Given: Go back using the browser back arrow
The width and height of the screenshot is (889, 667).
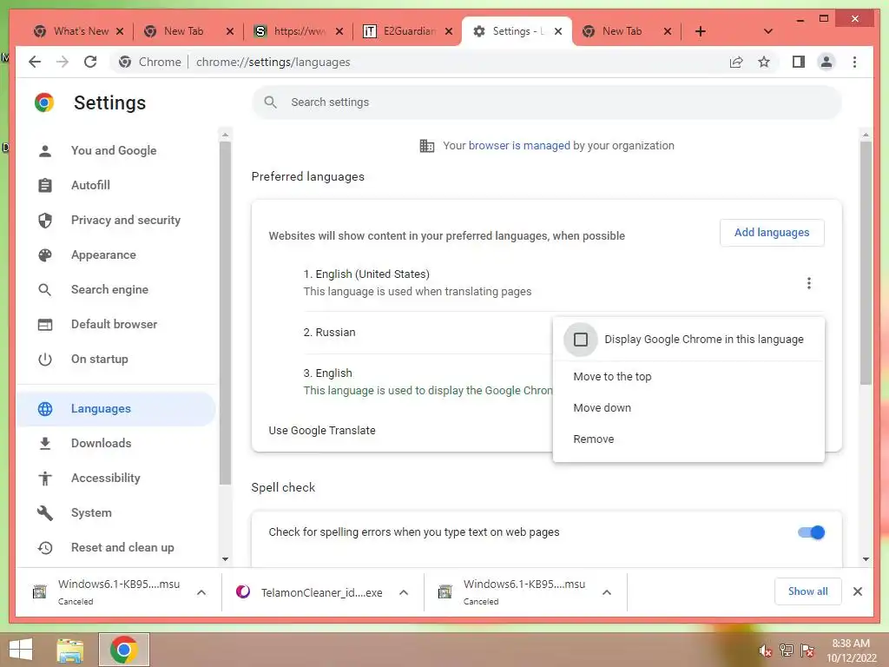Looking at the screenshot, I should tap(35, 62).
